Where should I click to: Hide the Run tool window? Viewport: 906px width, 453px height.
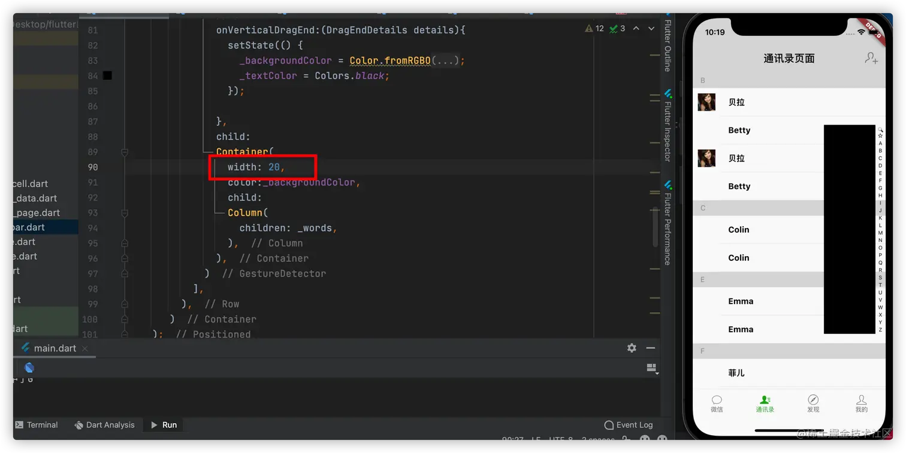(651, 348)
